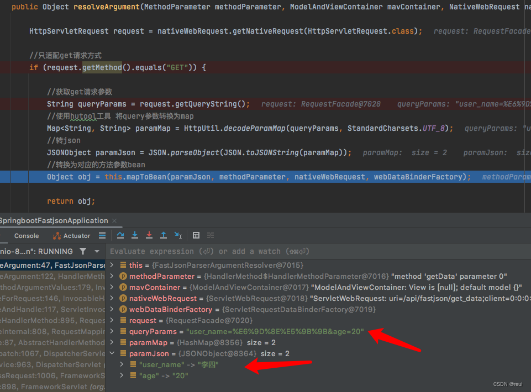
Task: Select stack frame e:87, AbstractHandlerMethod
Action: point(52,342)
